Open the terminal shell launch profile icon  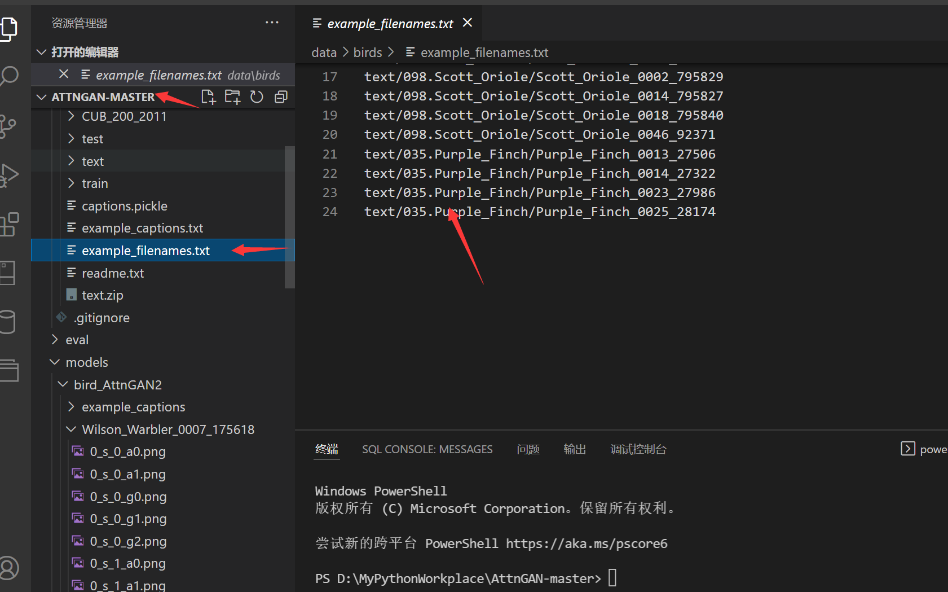pyautogui.click(x=907, y=449)
